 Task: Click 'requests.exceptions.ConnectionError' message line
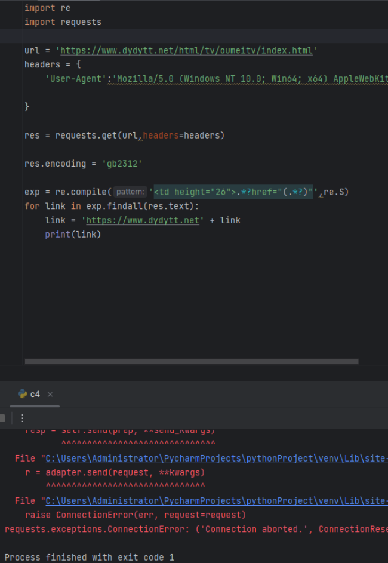196,529
